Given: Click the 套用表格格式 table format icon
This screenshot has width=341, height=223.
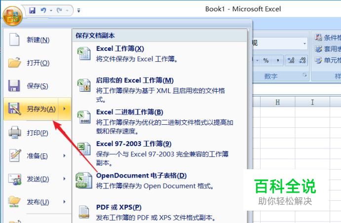Looking at the screenshot, I should tap(318, 49).
